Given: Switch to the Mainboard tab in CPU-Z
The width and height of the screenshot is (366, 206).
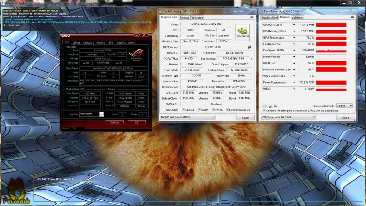Looking at the screenshot, I should 88,42.
